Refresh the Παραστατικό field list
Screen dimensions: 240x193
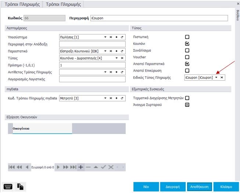coord(122,51)
